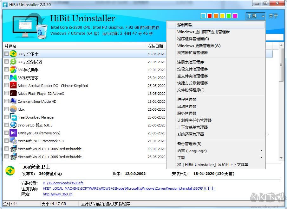Open 计划程序任务管理器
The width and height of the screenshot is (287, 209).
click(216, 120)
